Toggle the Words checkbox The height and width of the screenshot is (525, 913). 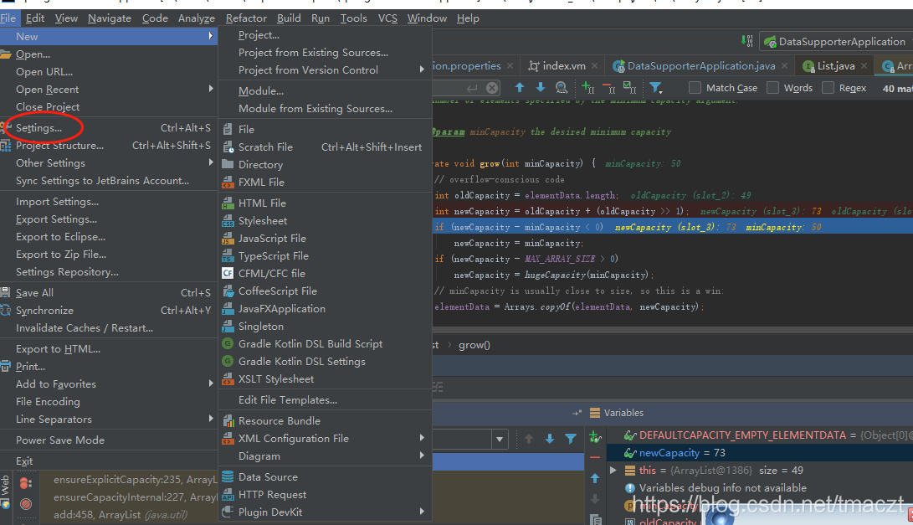[772, 87]
